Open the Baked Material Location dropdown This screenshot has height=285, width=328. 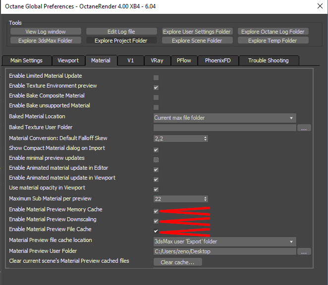(225, 118)
